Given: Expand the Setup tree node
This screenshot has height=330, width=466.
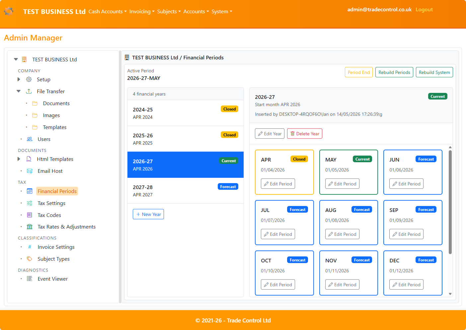Looking at the screenshot, I should pyautogui.click(x=19, y=79).
